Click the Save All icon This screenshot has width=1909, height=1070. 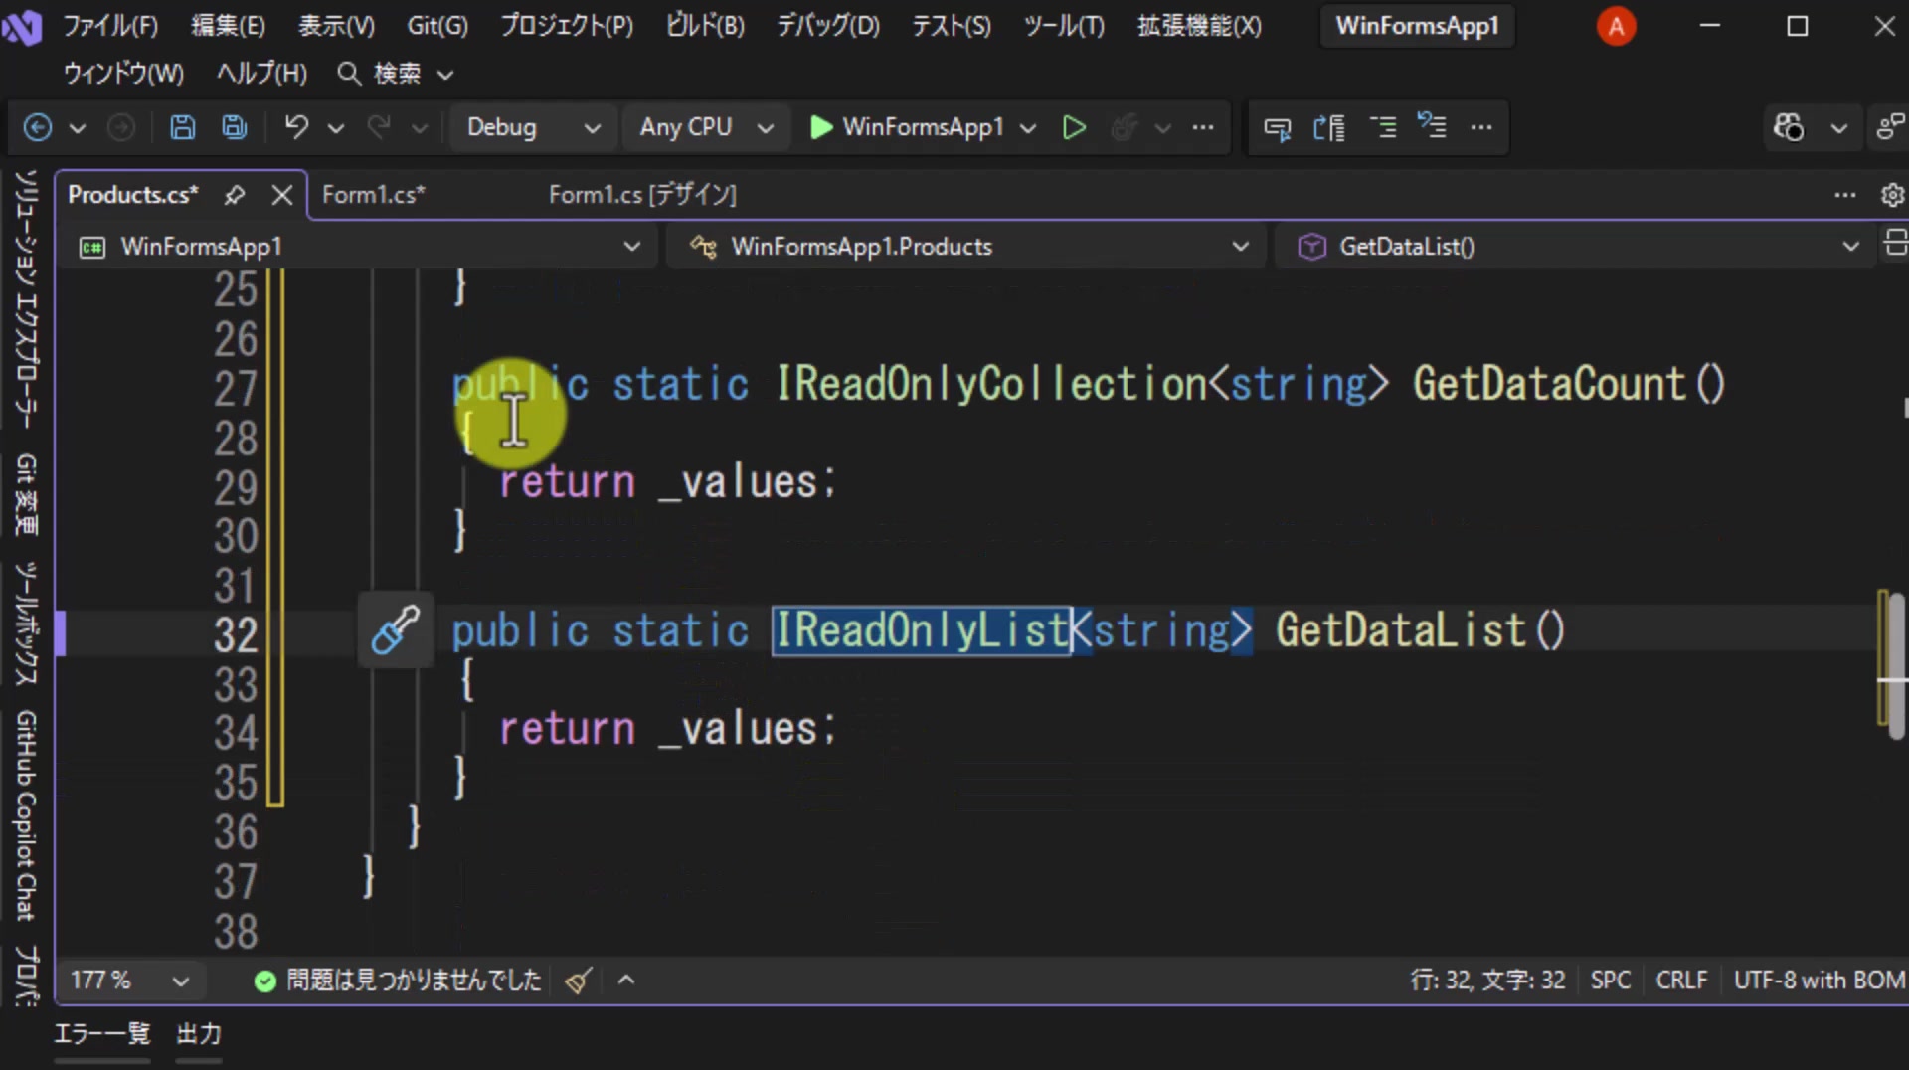(235, 127)
